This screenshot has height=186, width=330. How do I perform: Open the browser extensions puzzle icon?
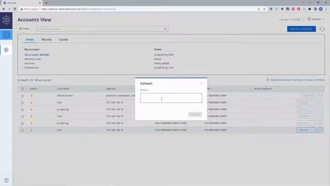(x=309, y=9)
